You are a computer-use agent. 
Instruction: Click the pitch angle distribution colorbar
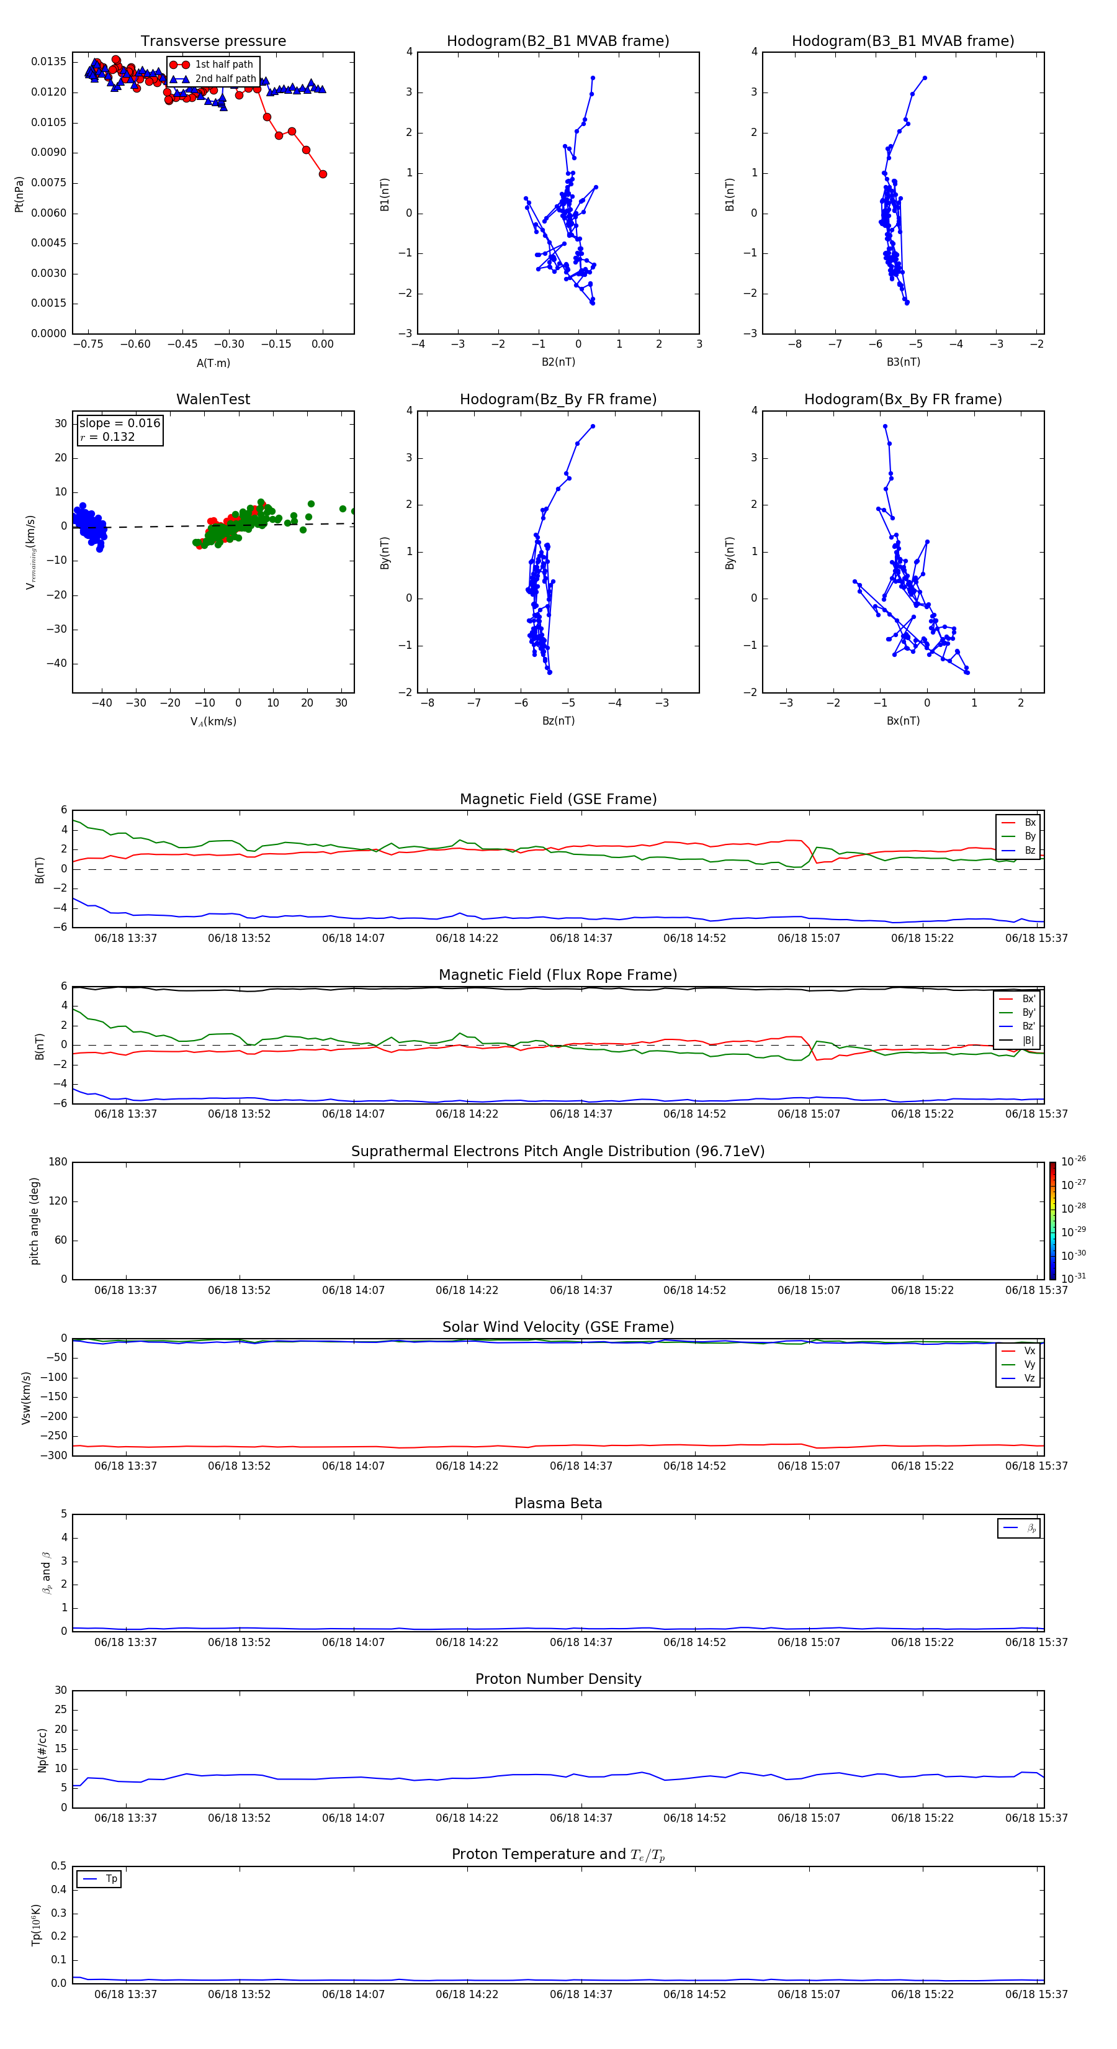[1052, 1220]
